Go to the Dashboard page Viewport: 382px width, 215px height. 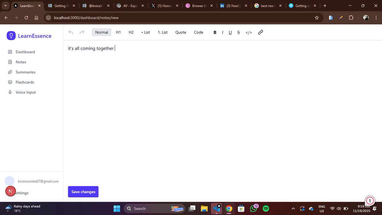point(25,52)
